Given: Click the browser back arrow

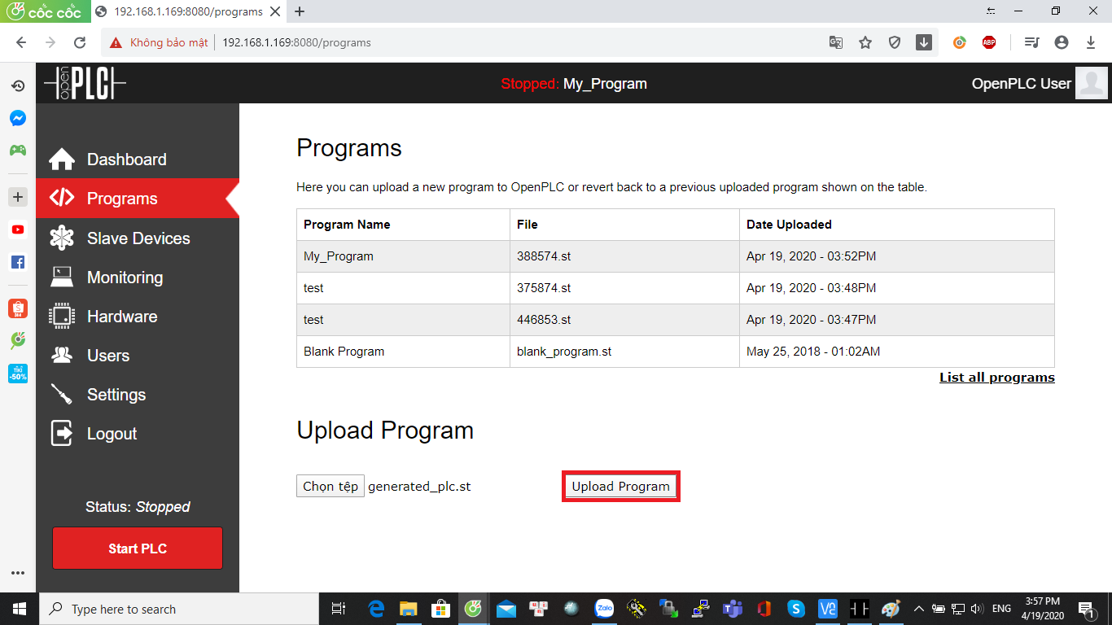Looking at the screenshot, I should click(21, 42).
